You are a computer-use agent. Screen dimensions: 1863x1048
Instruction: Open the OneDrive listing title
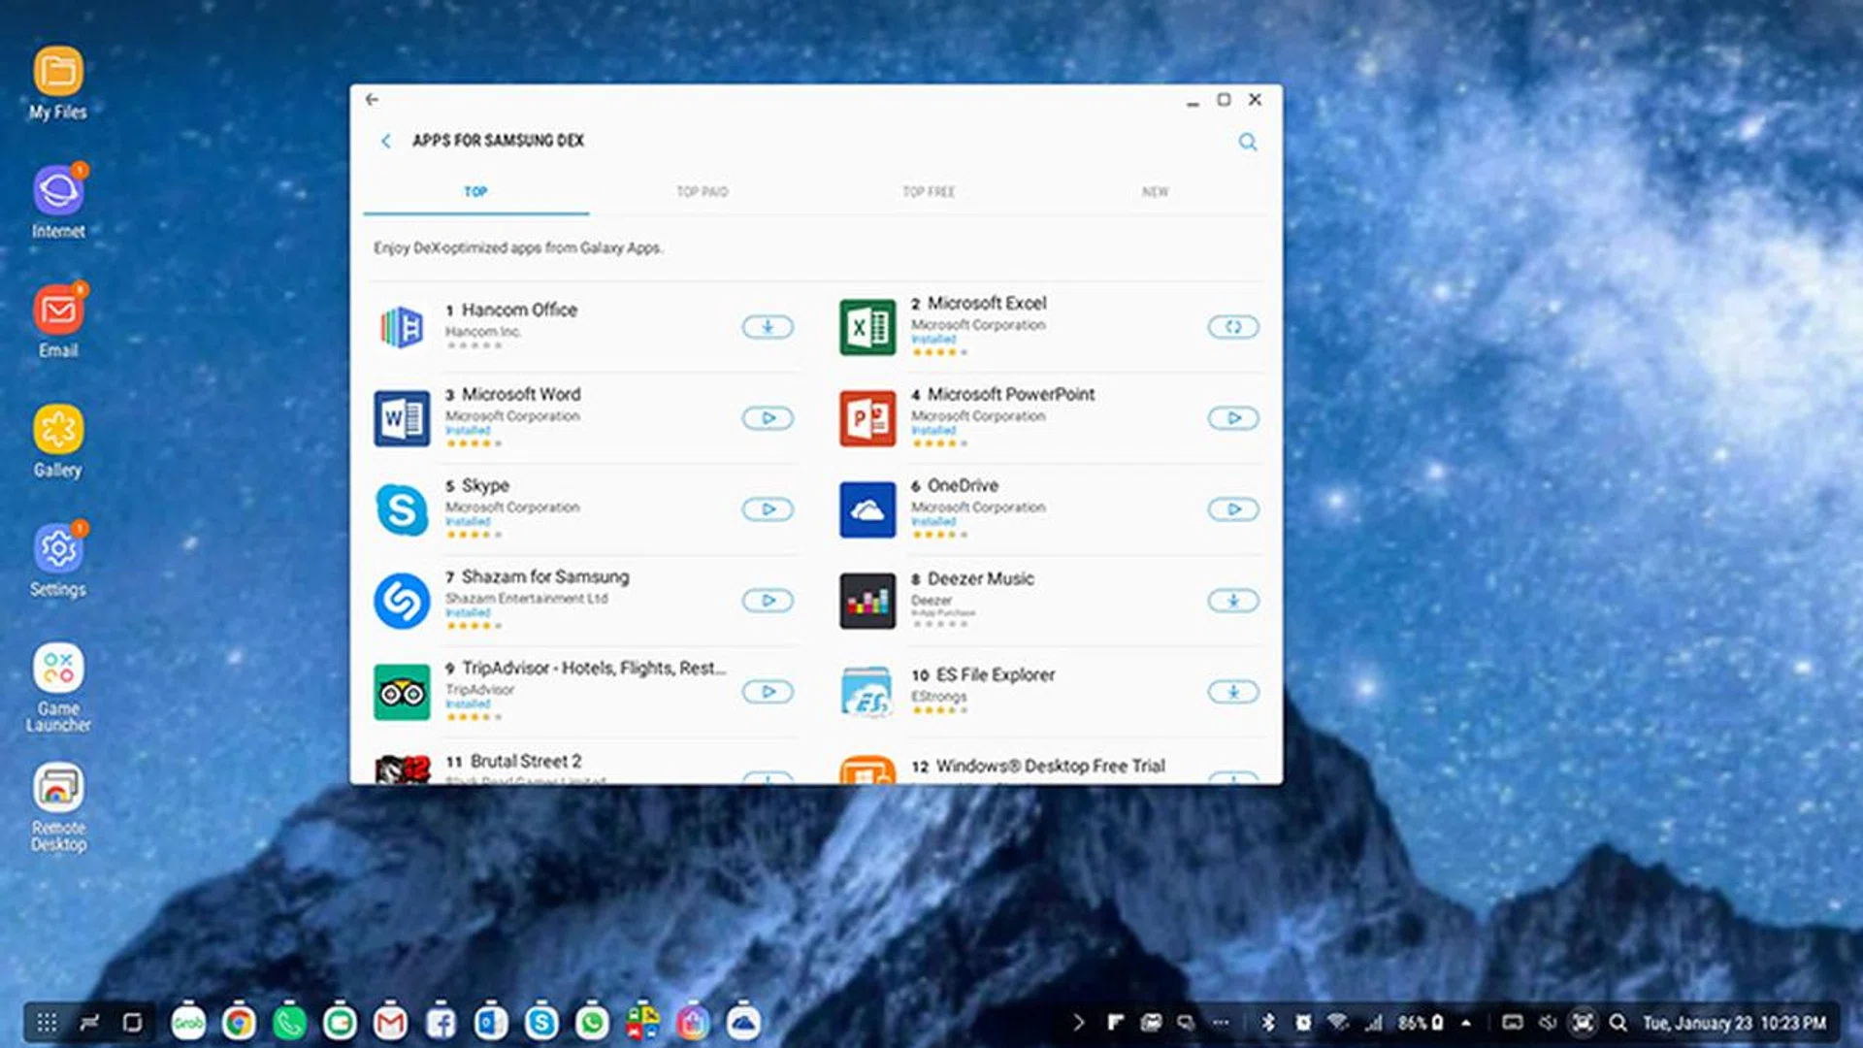point(962,485)
